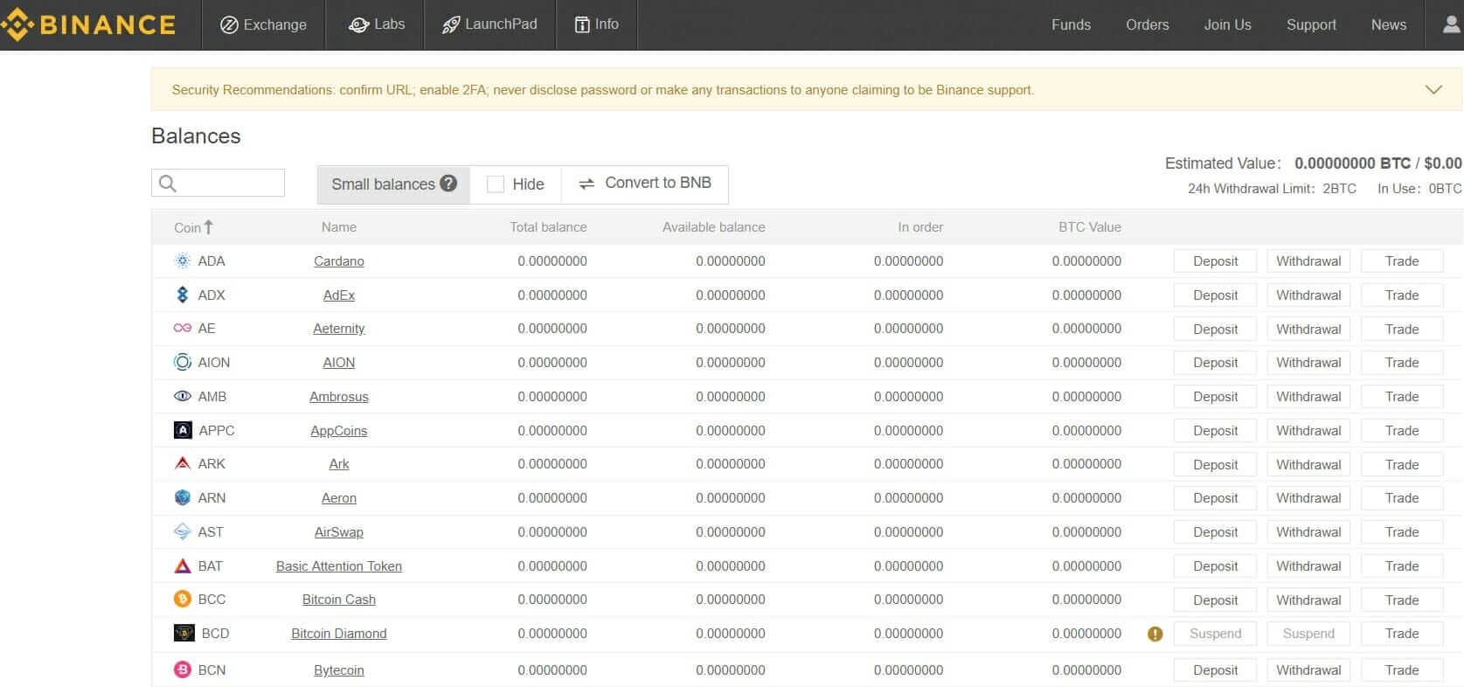Click the BCD warning exclamation icon
Screen dimensions: 1464x687
[x=1155, y=634]
